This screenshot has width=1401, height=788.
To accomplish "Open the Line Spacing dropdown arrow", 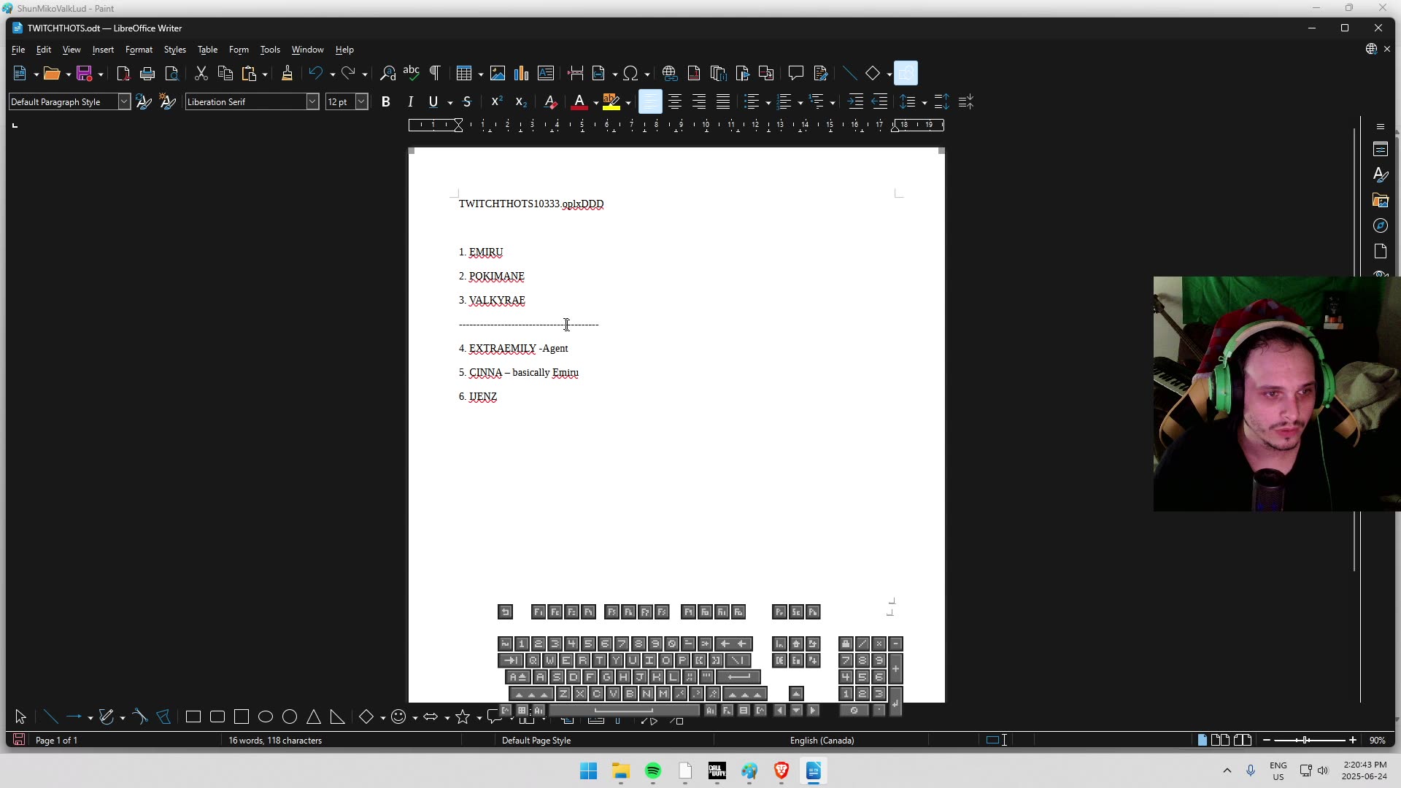I will [x=924, y=102].
